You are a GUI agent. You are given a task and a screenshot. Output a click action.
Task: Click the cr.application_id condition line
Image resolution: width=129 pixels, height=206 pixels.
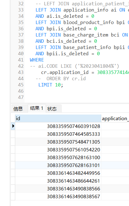85,72
